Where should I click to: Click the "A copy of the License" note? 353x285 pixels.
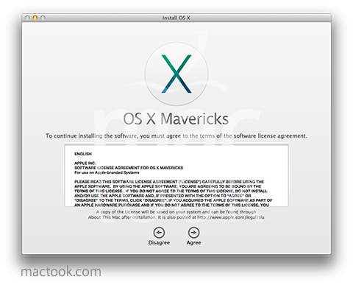pos(176,214)
